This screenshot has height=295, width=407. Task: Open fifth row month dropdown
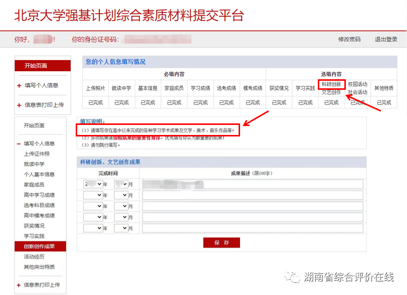click(x=121, y=228)
